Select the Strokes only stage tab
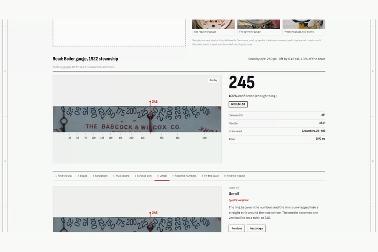 (143, 176)
